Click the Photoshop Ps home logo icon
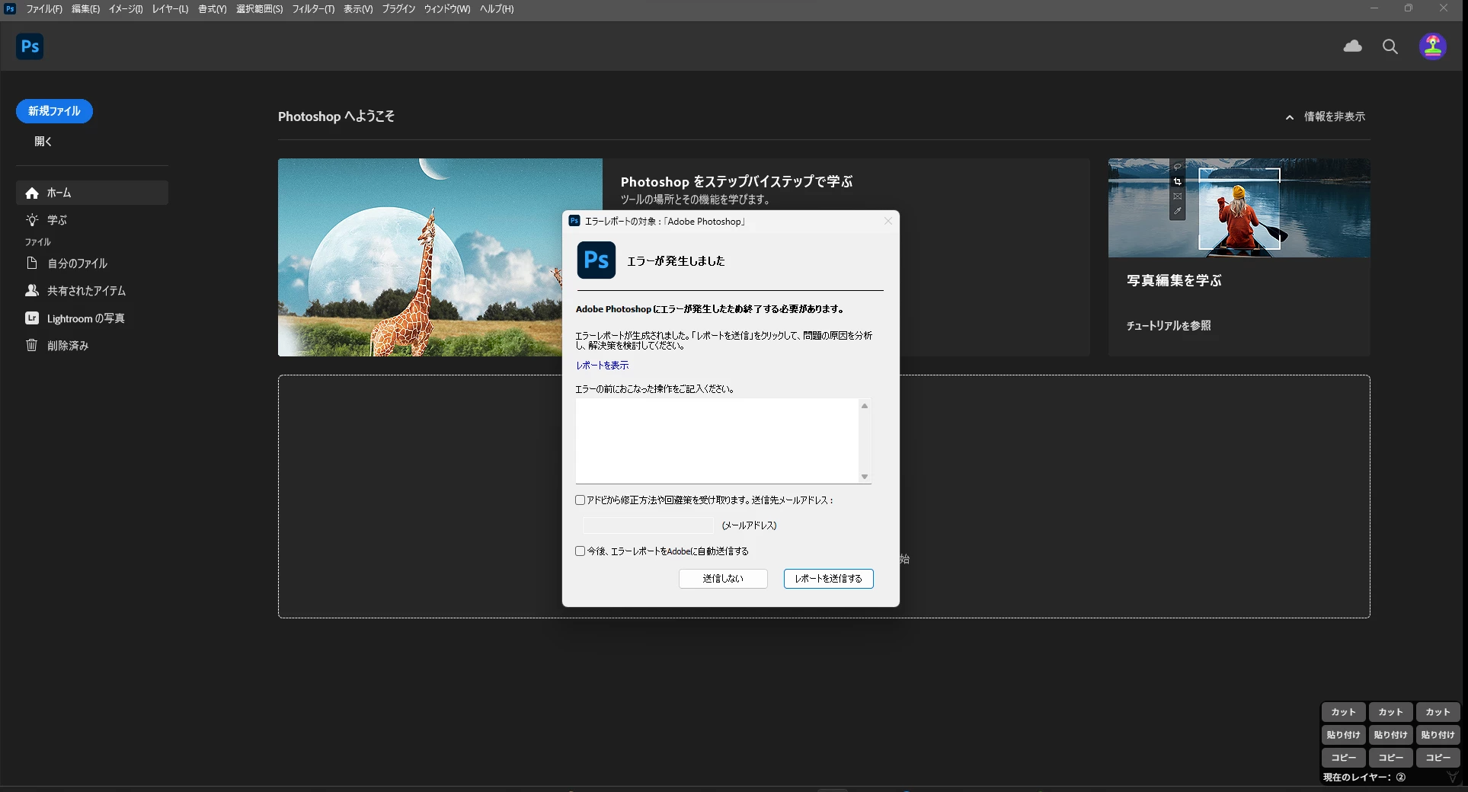This screenshot has width=1468, height=792. (30, 46)
